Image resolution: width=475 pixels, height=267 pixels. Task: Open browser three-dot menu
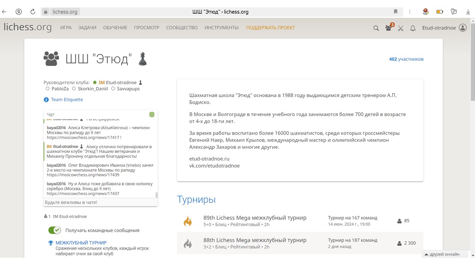coord(410,12)
